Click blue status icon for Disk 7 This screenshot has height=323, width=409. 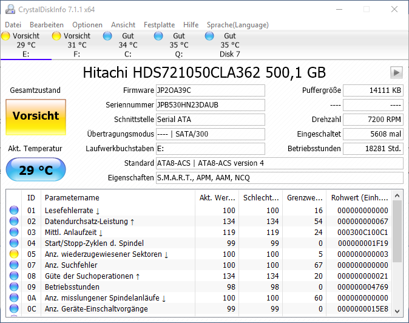point(209,36)
